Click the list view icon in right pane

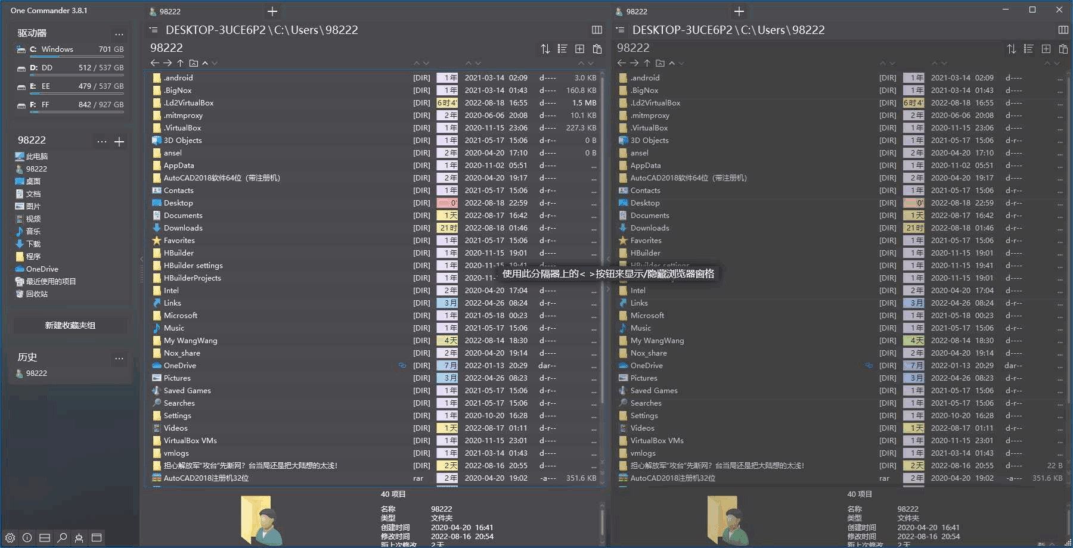pos(1028,49)
